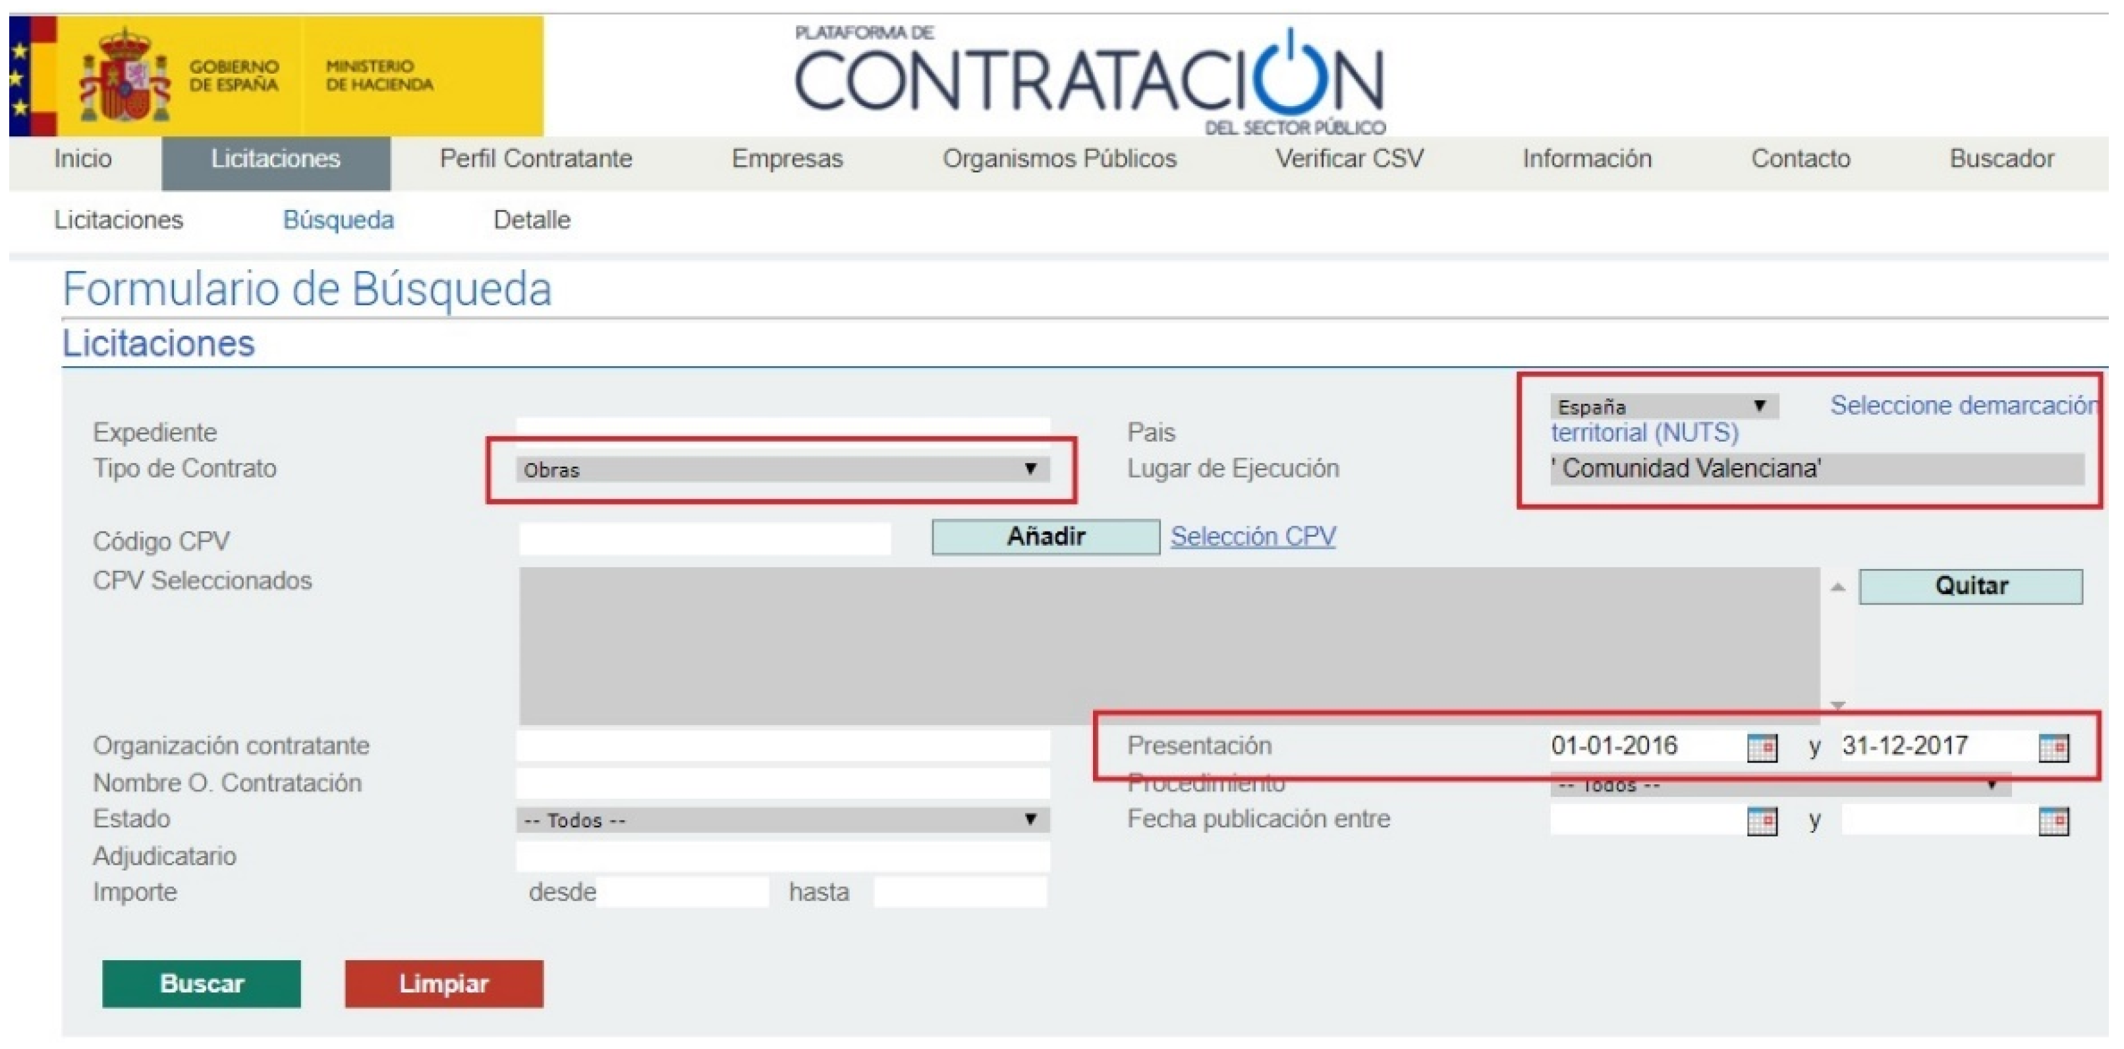Image resolution: width=2124 pixels, height=1049 pixels.
Task: Open the Buscador menu
Action: pyautogui.click(x=2001, y=158)
